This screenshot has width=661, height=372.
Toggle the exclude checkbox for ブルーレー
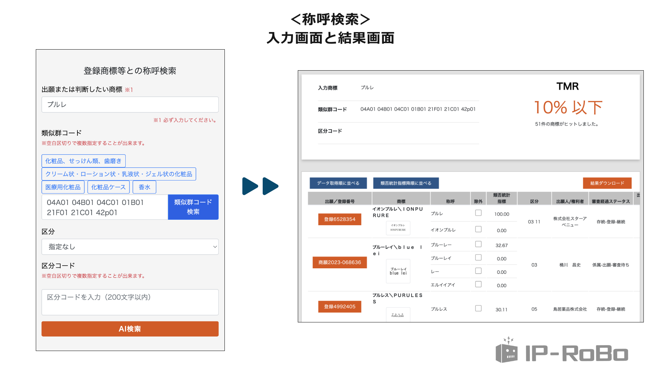click(478, 244)
